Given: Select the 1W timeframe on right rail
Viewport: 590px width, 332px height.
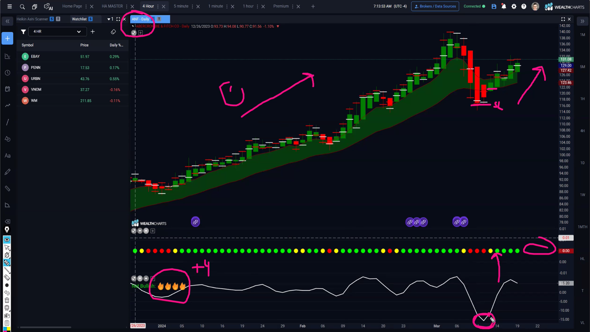Looking at the screenshot, I should [x=582, y=195].
